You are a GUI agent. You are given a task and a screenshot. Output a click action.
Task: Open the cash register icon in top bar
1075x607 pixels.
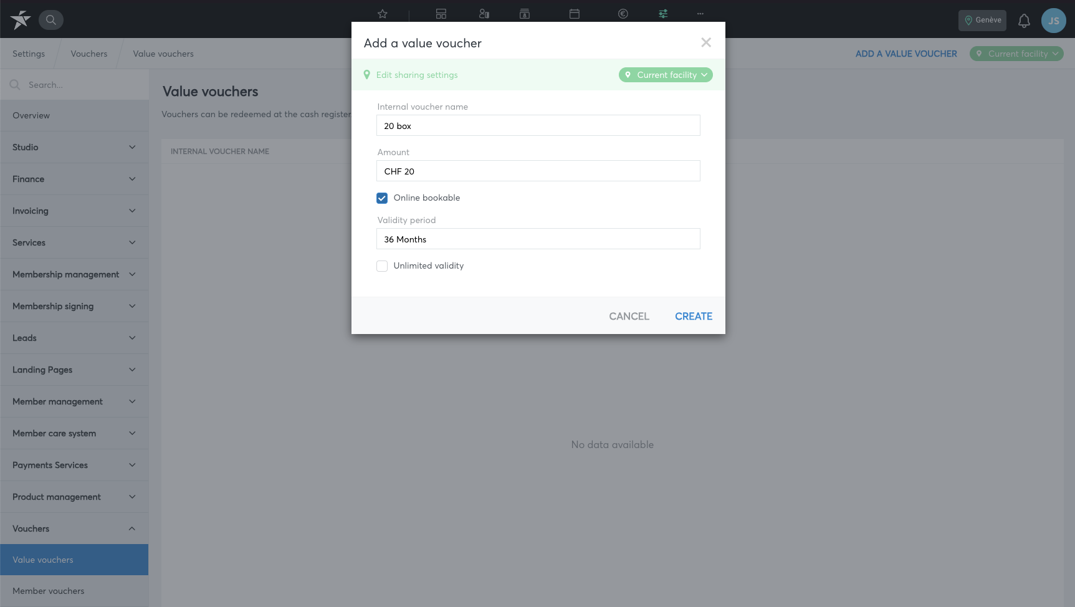525,14
